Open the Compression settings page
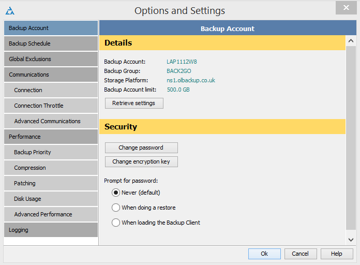360x265 pixels. 51,168
